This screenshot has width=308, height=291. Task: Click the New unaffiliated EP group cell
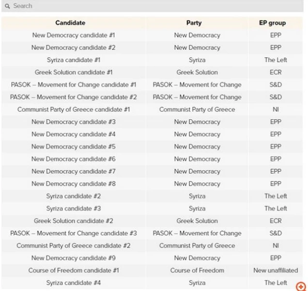click(x=276, y=270)
